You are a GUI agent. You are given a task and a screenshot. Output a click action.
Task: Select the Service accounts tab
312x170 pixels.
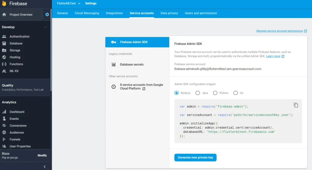click(142, 13)
